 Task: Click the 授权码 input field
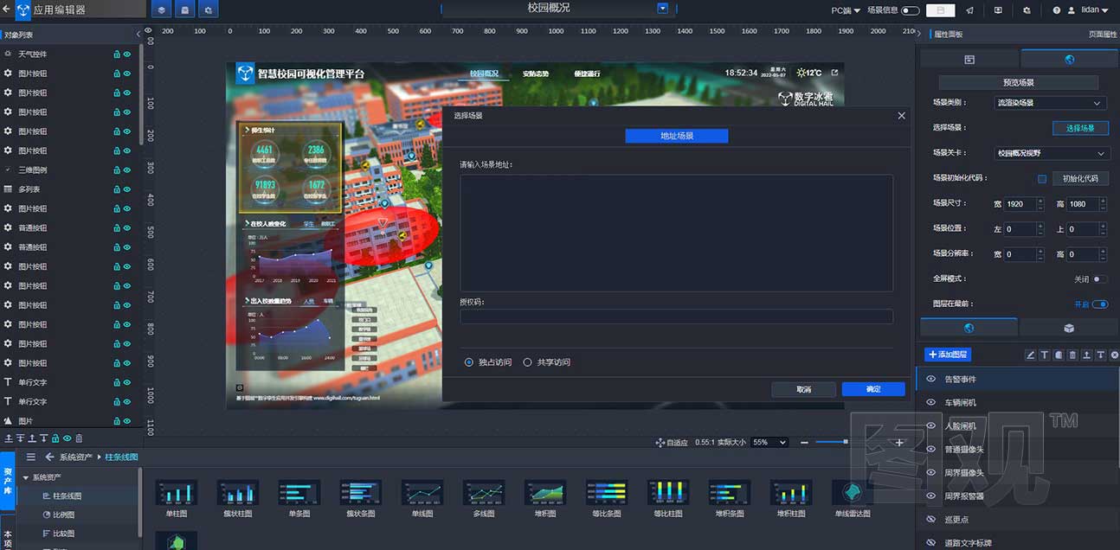point(676,317)
